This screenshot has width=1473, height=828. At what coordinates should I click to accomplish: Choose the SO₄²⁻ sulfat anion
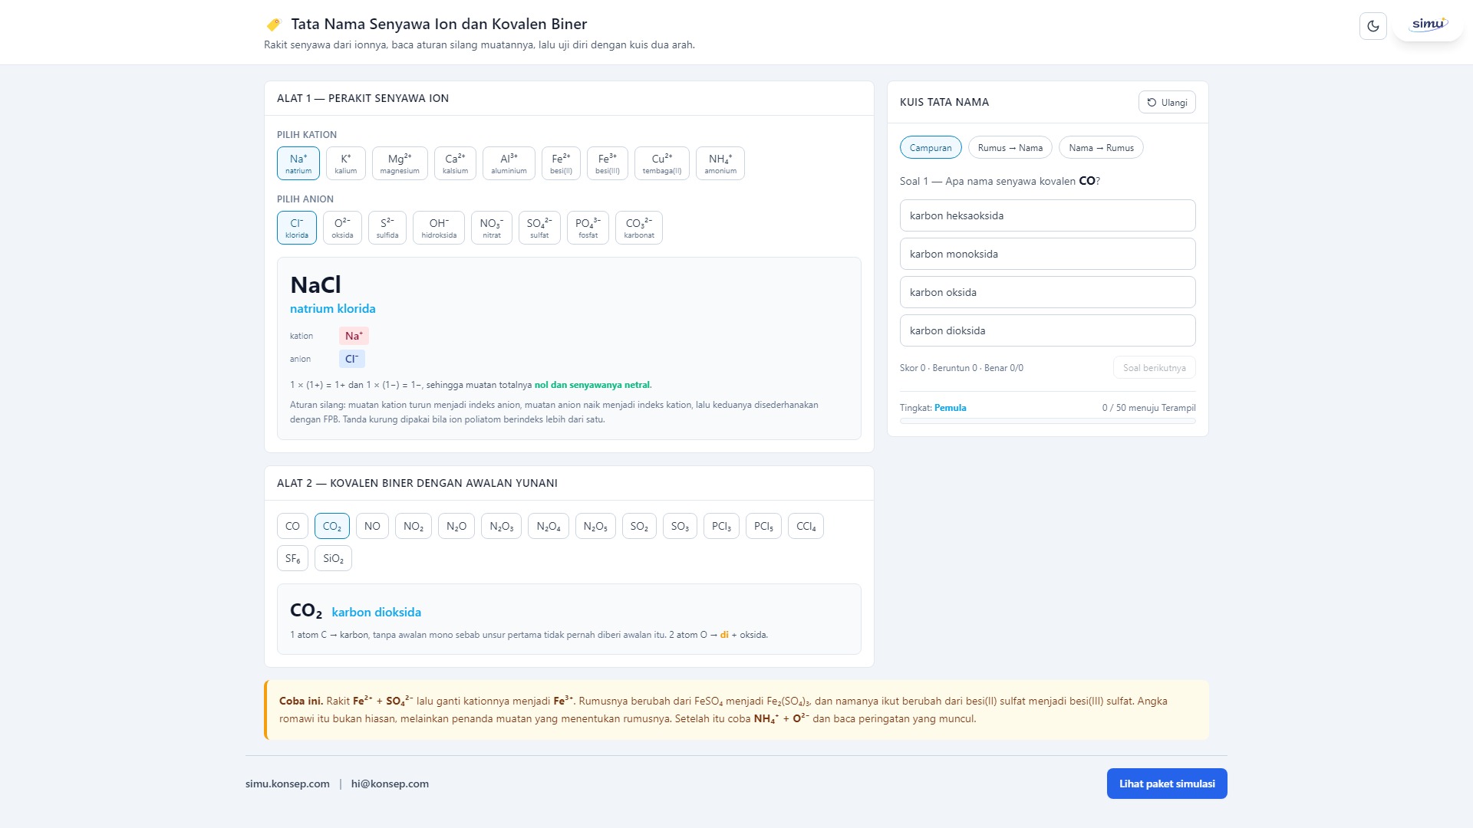(x=539, y=228)
